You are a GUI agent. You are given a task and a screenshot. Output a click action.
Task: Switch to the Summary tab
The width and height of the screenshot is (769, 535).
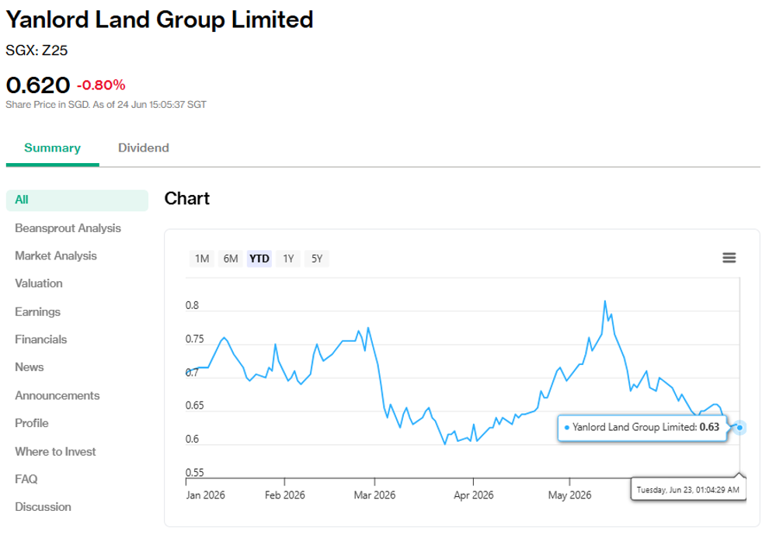click(x=53, y=148)
